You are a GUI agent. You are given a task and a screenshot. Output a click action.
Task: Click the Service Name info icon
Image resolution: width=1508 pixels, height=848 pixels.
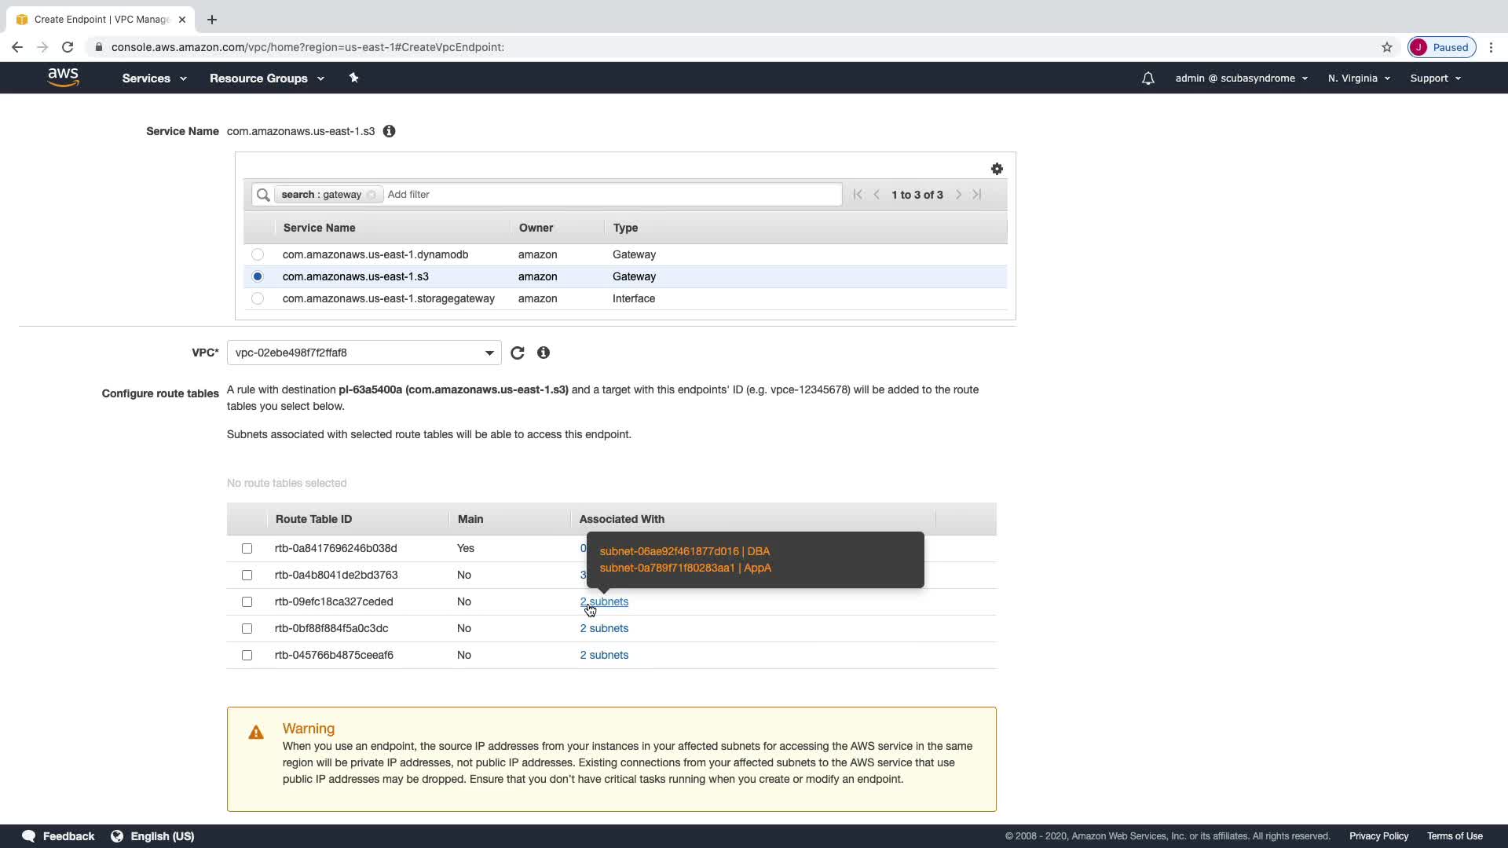pos(389,131)
